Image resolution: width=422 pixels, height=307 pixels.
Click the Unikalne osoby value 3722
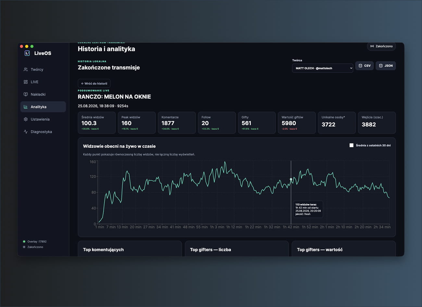pos(329,125)
